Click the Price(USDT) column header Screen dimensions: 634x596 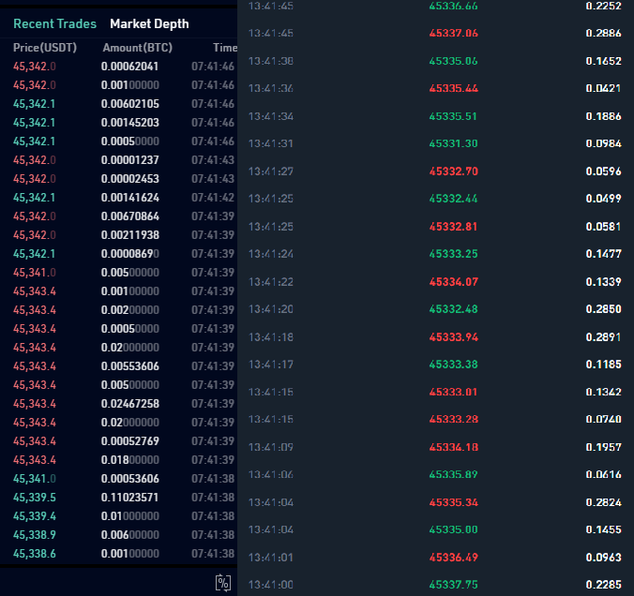pyautogui.click(x=45, y=48)
